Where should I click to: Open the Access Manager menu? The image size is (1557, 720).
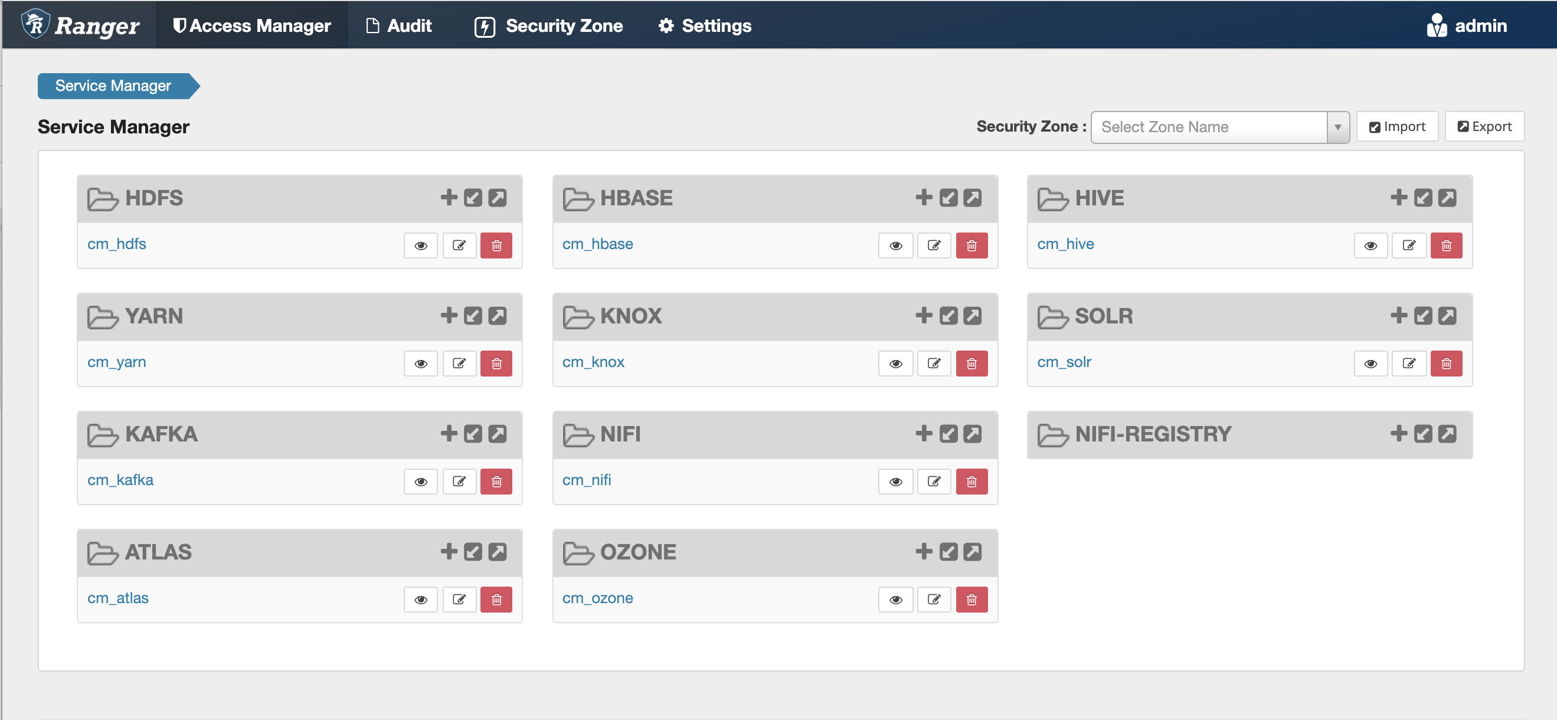(251, 26)
